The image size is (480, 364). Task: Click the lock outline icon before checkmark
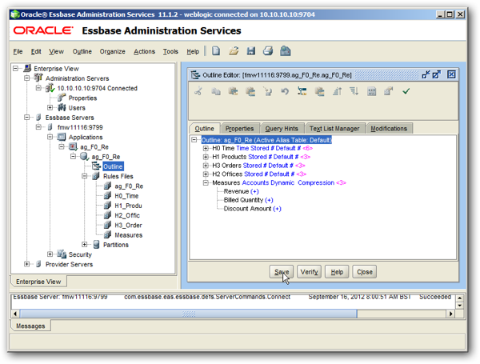[x=389, y=91]
